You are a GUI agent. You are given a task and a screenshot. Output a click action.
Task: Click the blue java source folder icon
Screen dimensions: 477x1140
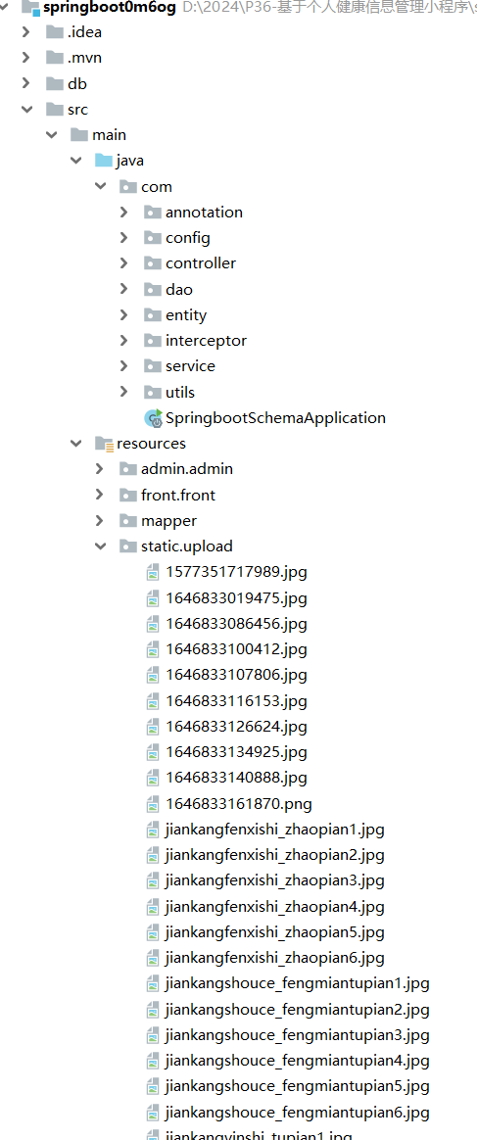[x=104, y=161]
